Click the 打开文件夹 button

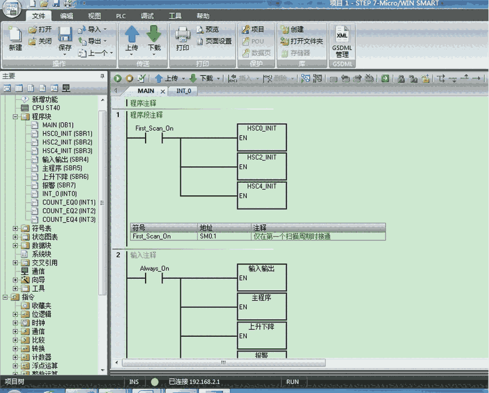(302, 41)
